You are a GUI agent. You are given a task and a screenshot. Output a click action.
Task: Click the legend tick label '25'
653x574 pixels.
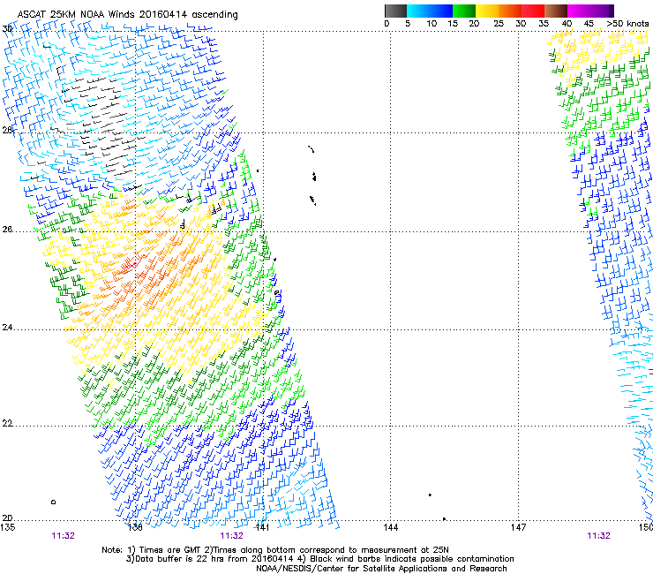pos(499,23)
